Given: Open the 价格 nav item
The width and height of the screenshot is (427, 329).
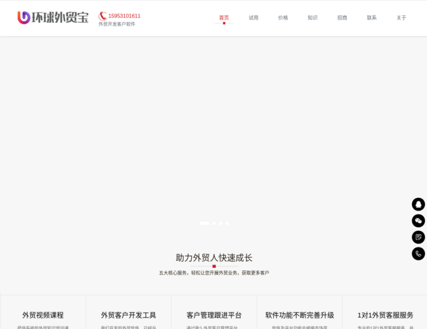Looking at the screenshot, I should coord(283,18).
